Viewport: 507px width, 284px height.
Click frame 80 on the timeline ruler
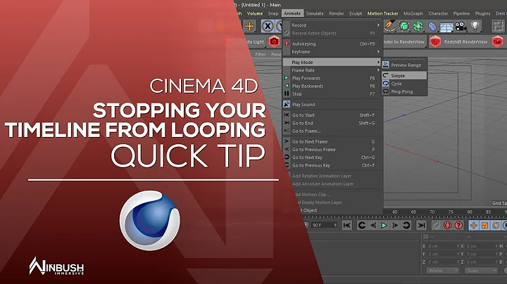pos(470,212)
